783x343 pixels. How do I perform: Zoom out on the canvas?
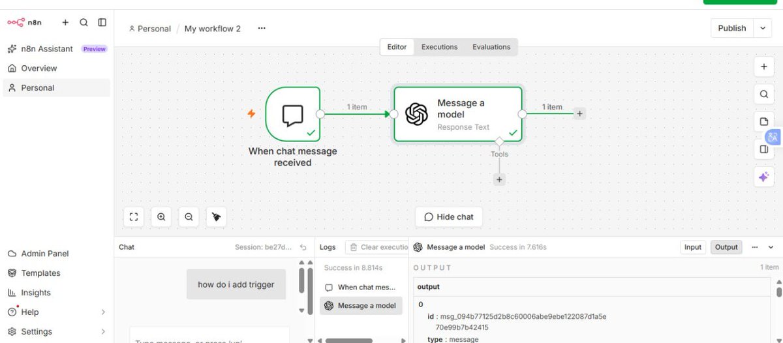pos(189,216)
